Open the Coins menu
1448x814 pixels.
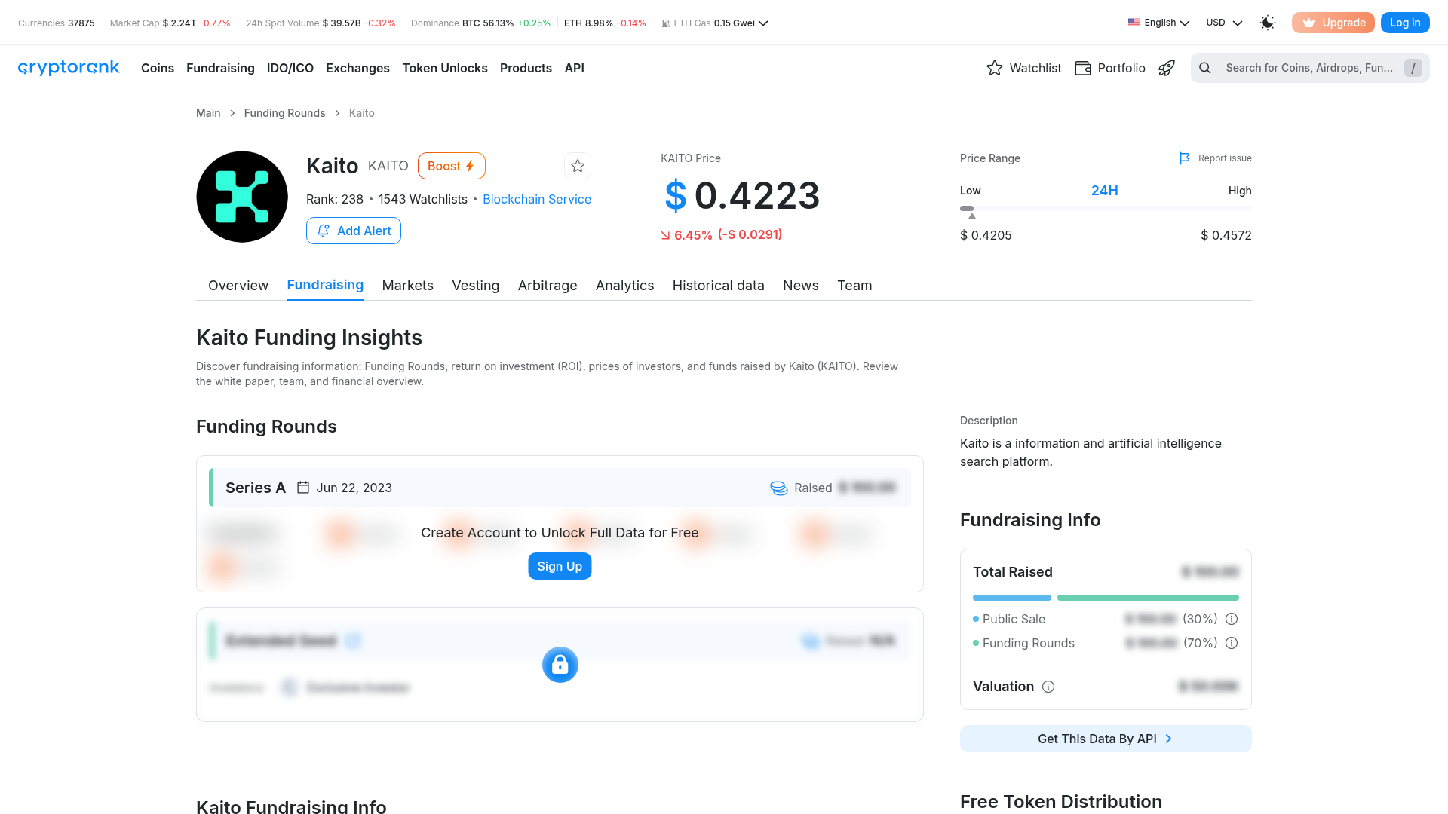pyautogui.click(x=158, y=68)
